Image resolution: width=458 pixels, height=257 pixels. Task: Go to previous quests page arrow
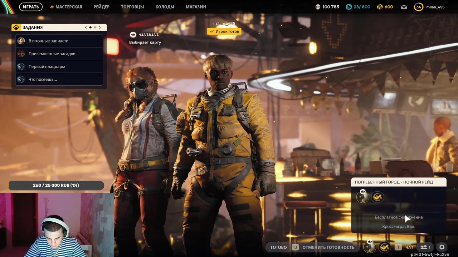pos(86,27)
